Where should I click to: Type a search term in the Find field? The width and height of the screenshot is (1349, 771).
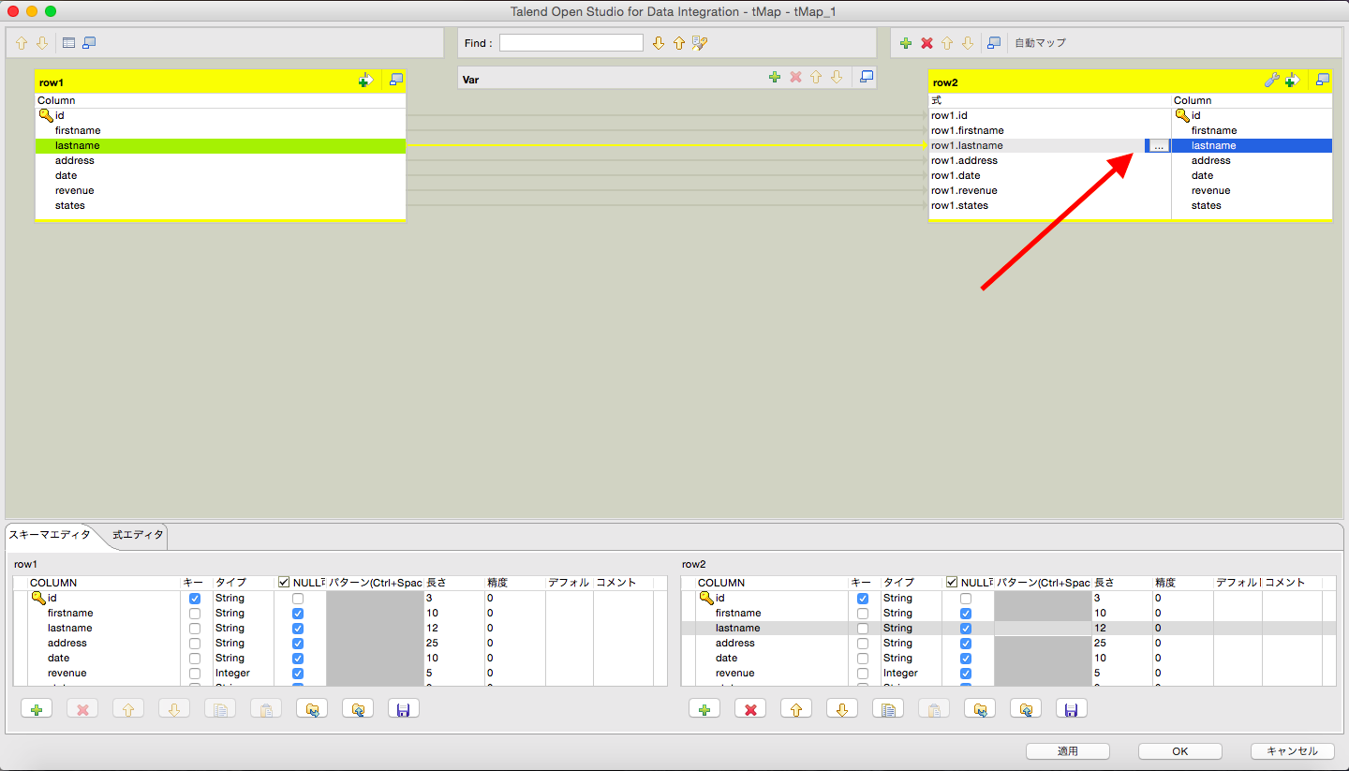[x=570, y=42]
